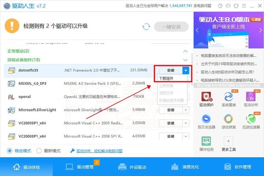This screenshot has height=176, width=264.
Task: Switch to 驱动管理 tab
Action: (x=79, y=167)
